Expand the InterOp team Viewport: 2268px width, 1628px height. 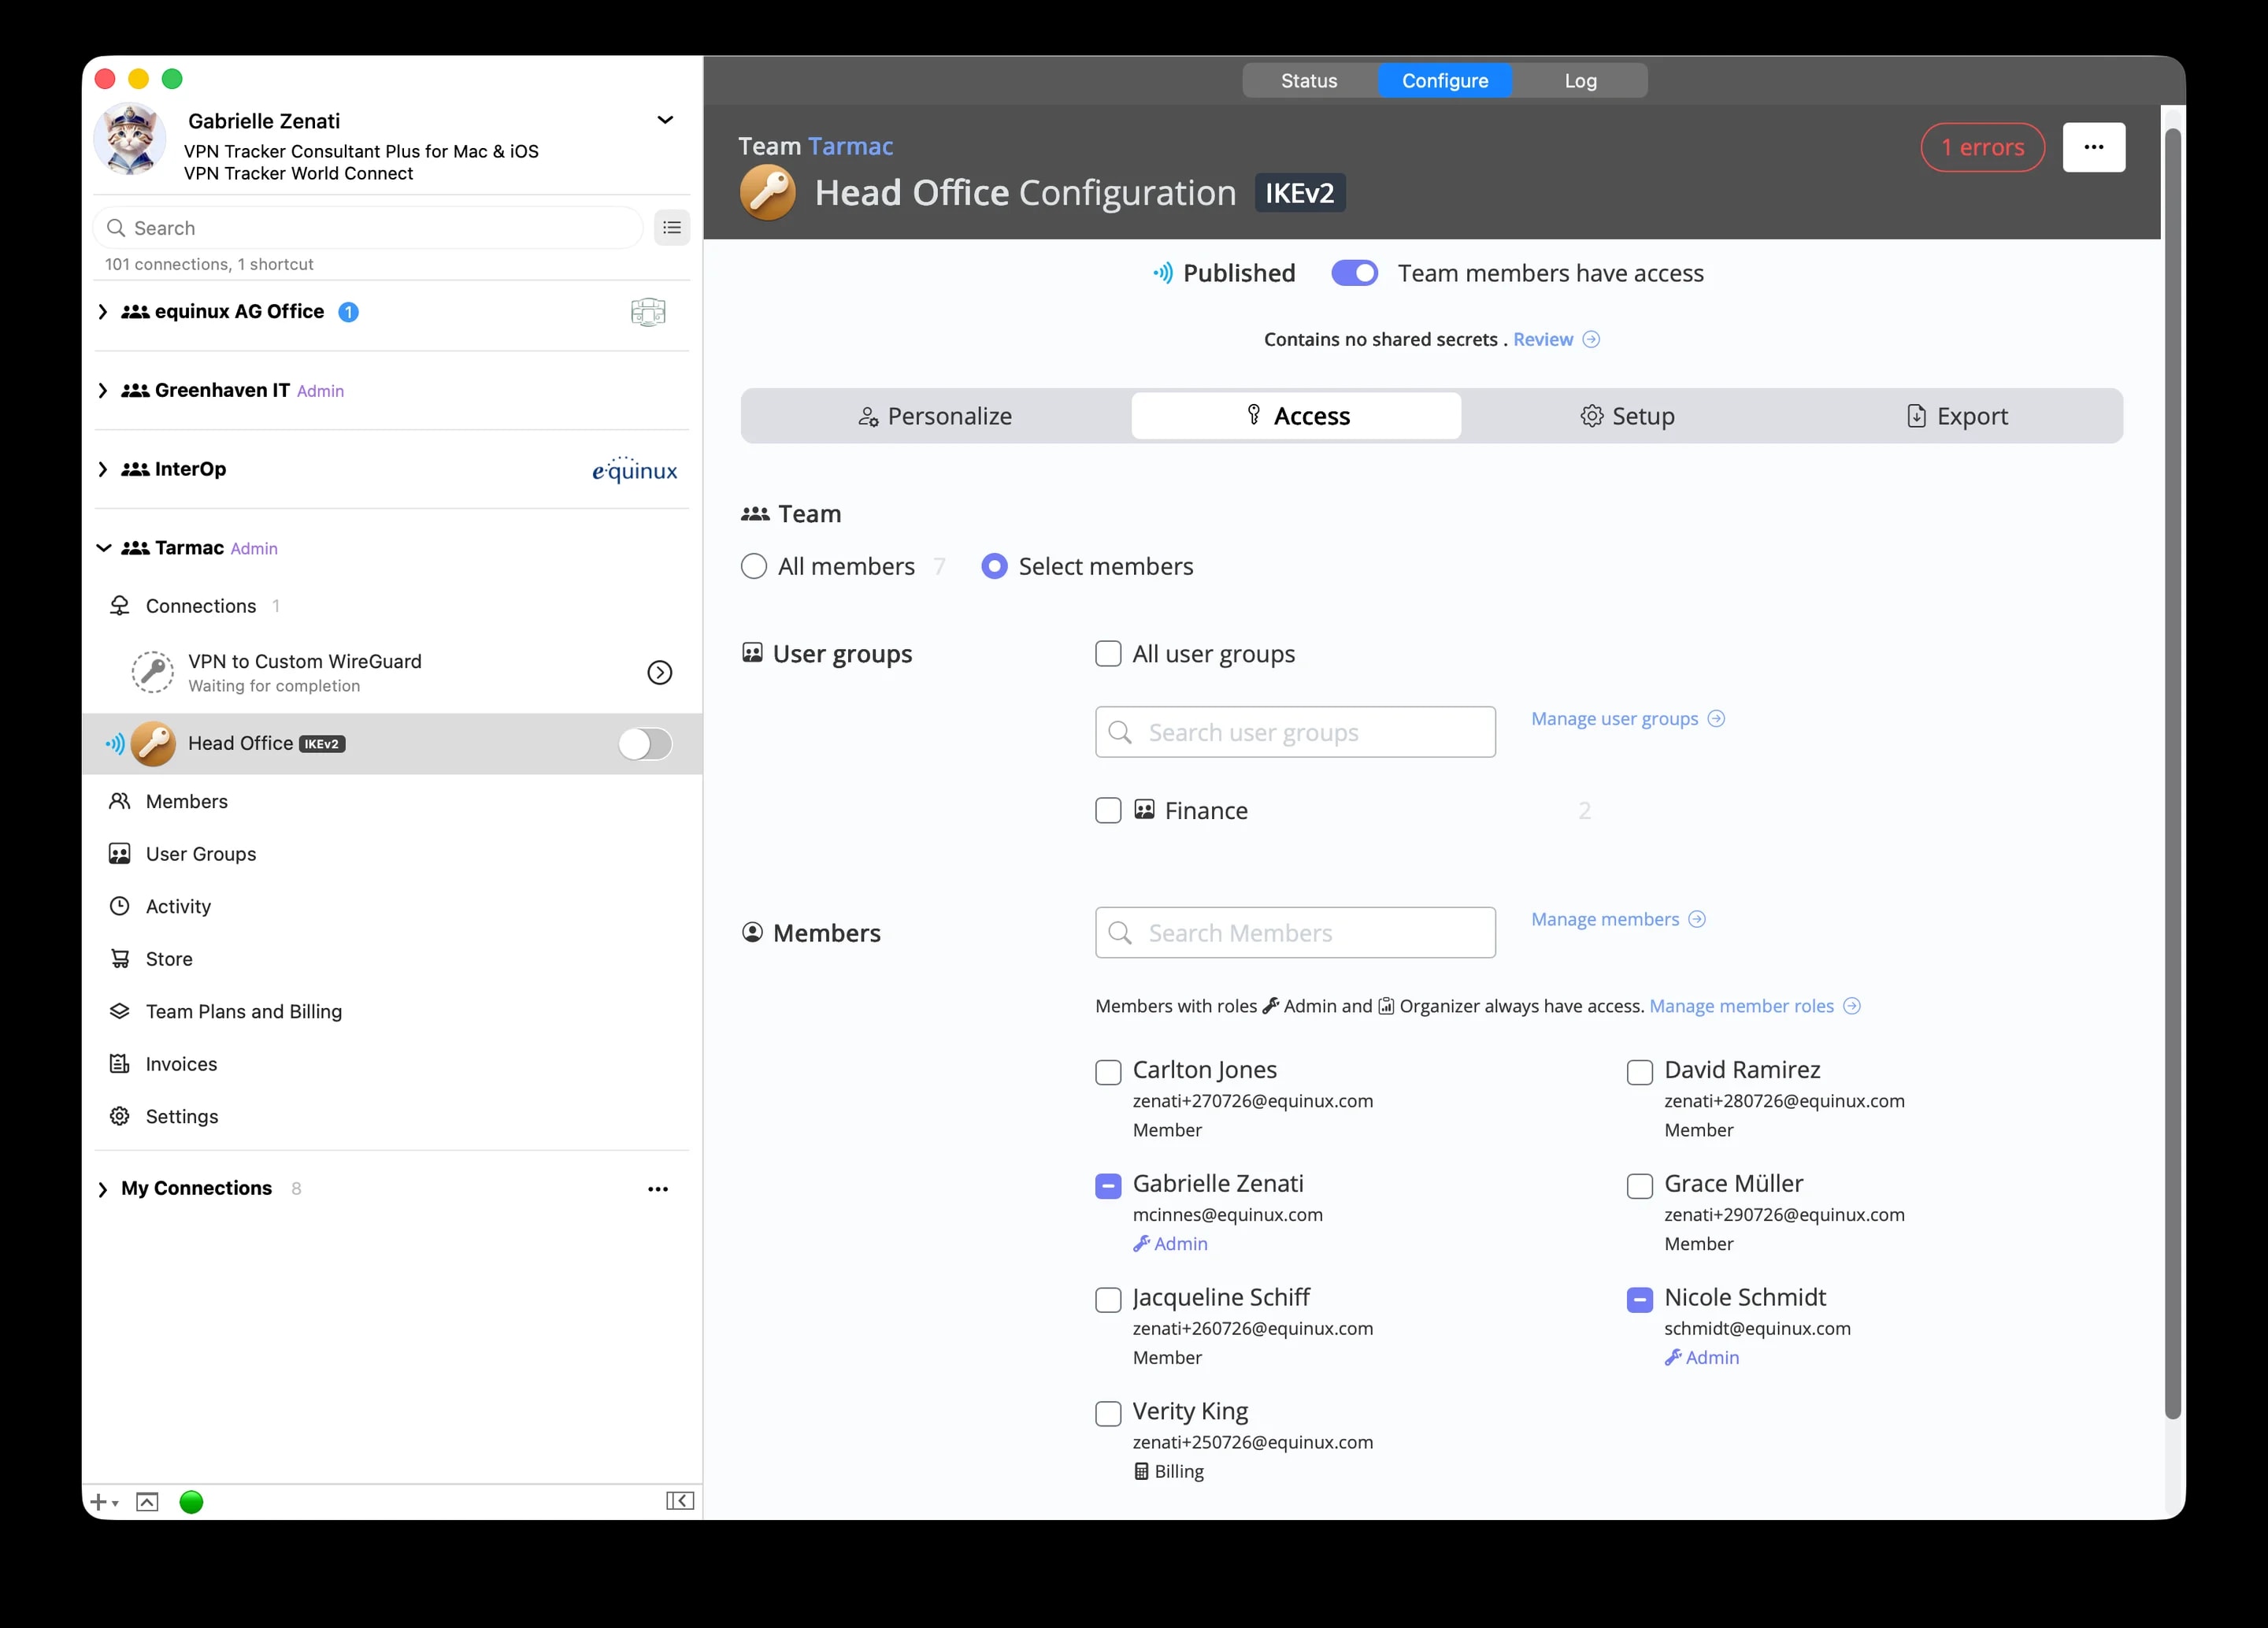[x=103, y=469]
